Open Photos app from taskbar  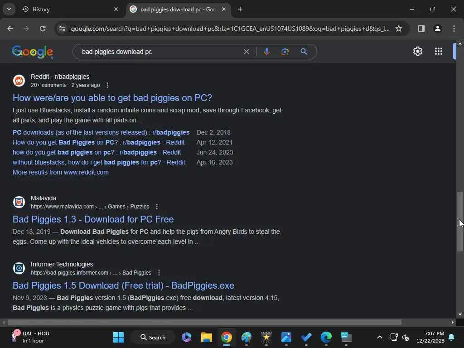(x=286, y=337)
